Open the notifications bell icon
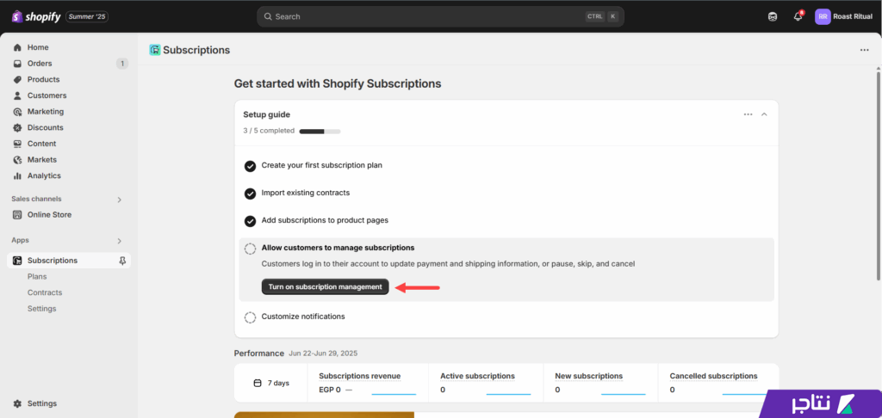This screenshot has width=882, height=418. click(x=798, y=16)
